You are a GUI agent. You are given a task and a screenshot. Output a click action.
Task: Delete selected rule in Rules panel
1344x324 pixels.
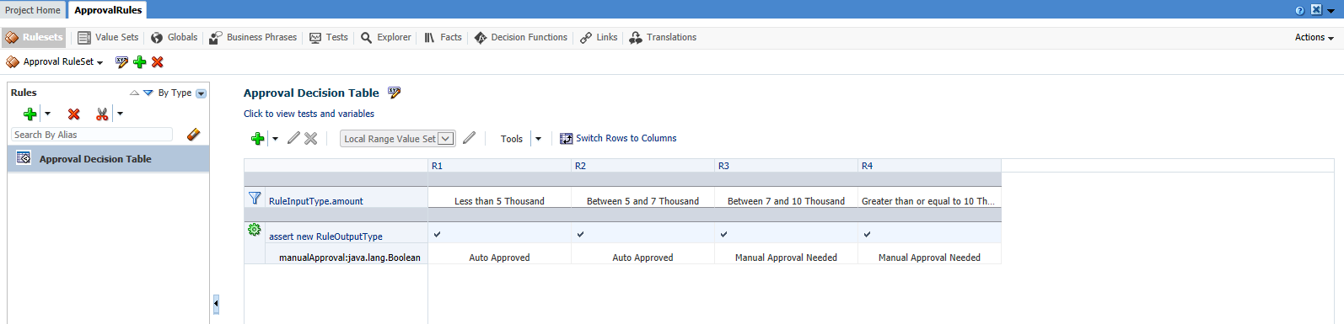(x=74, y=114)
